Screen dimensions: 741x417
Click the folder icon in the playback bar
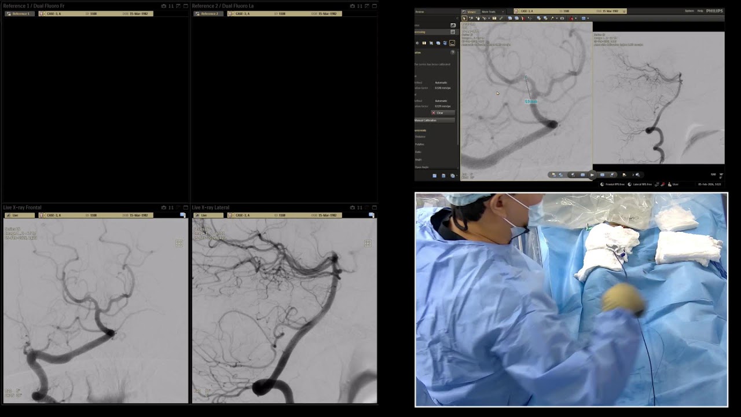[x=624, y=174]
